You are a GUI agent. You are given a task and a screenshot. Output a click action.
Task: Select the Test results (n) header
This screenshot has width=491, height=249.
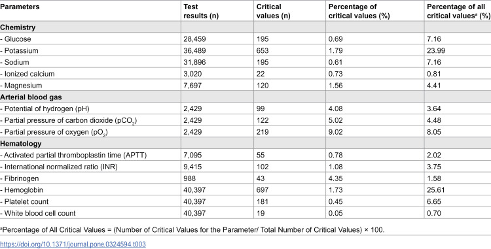(x=201, y=11)
